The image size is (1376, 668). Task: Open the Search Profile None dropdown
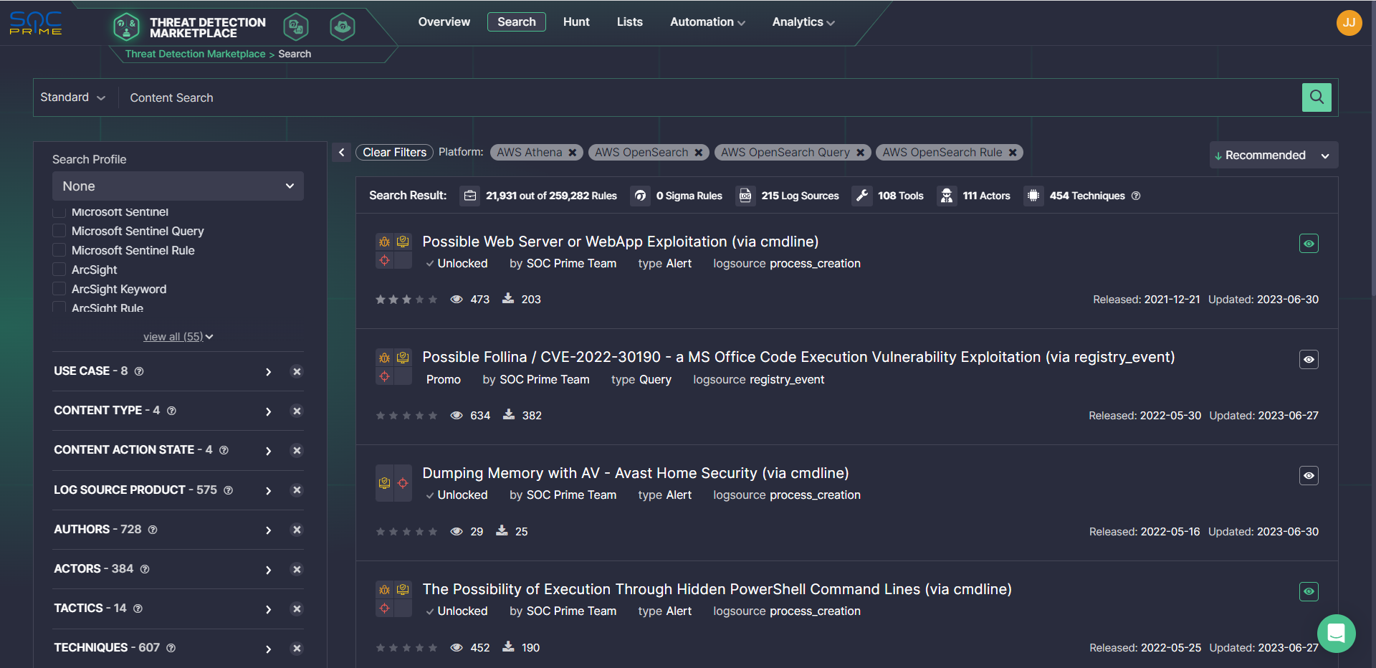[178, 186]
